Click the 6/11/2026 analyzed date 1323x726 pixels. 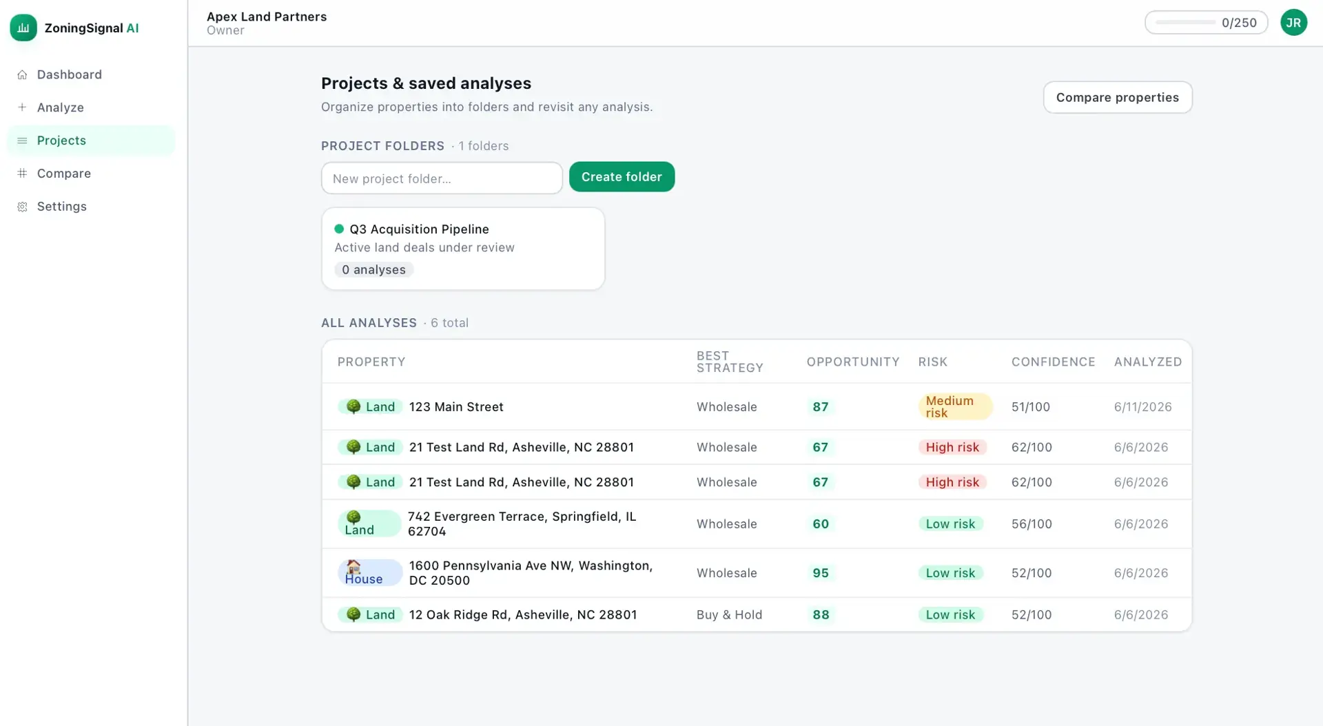pos(1142,407)
